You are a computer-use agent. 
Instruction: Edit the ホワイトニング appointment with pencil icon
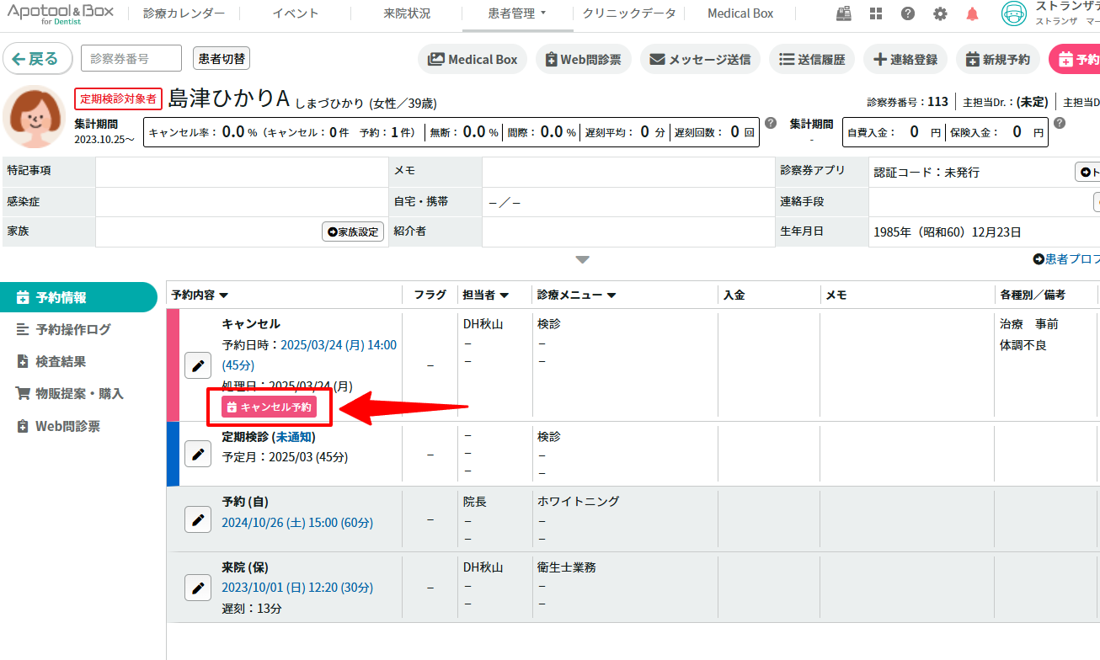coord(197,519)
